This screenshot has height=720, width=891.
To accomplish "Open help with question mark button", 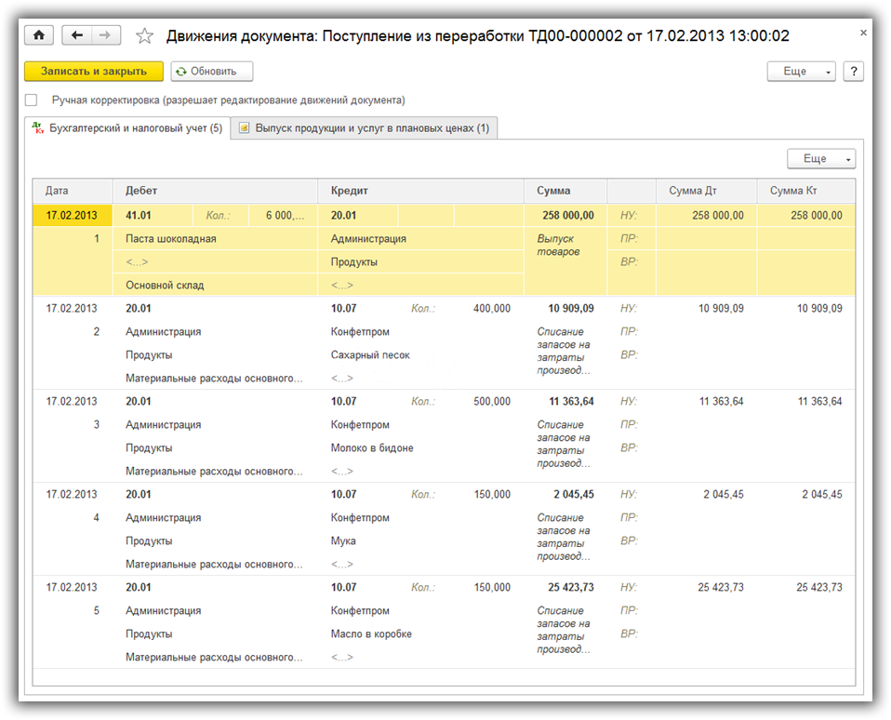I will point(853,72).
